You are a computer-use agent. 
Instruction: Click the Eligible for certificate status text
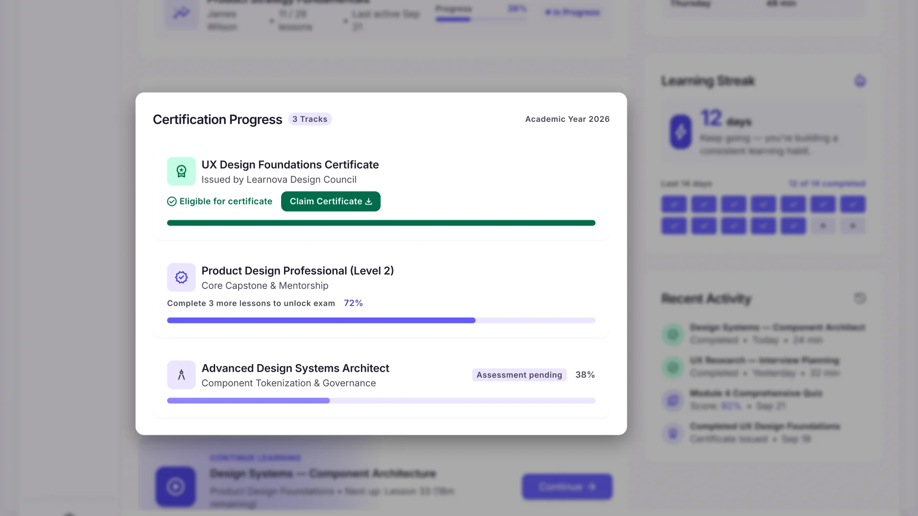point(226,202)
